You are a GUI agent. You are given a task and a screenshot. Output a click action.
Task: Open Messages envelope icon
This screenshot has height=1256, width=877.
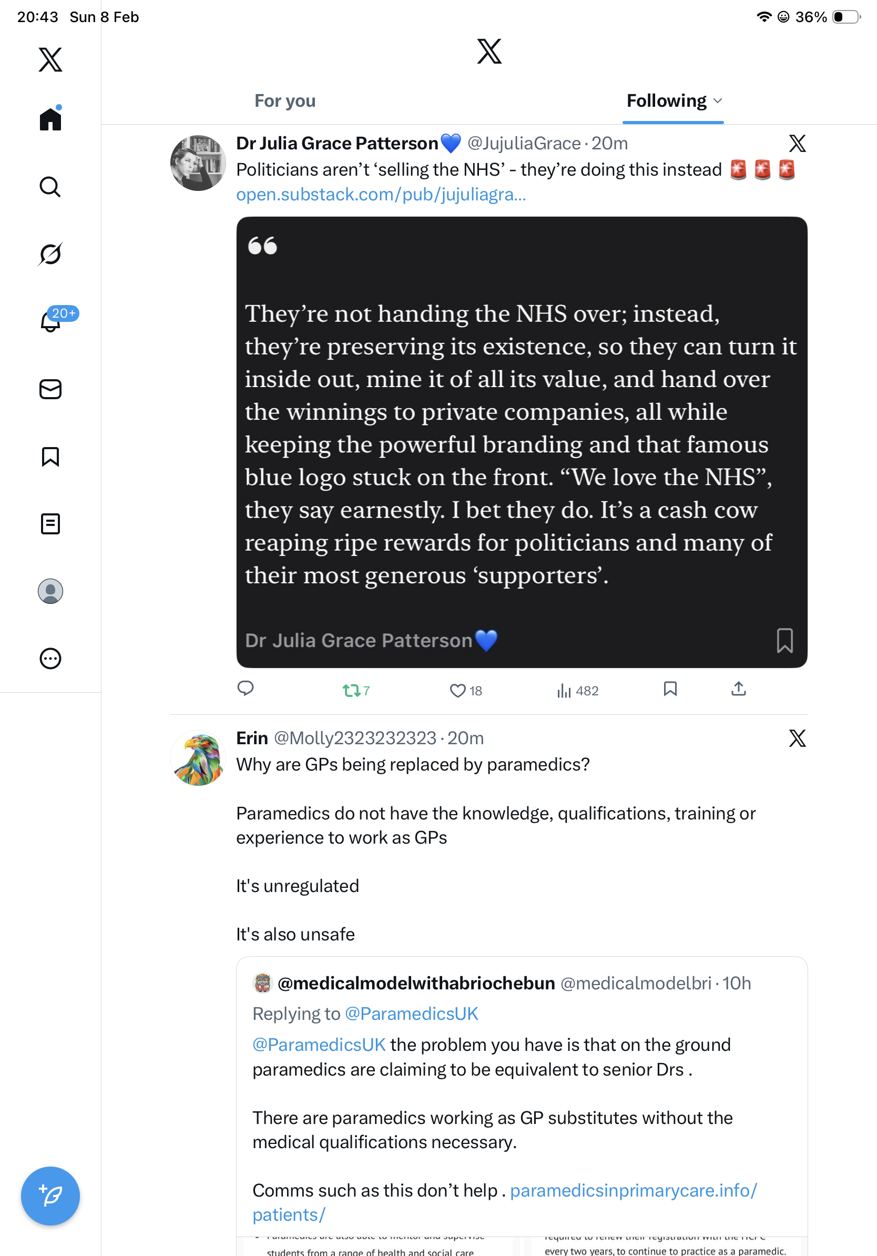tap(50, 389)
